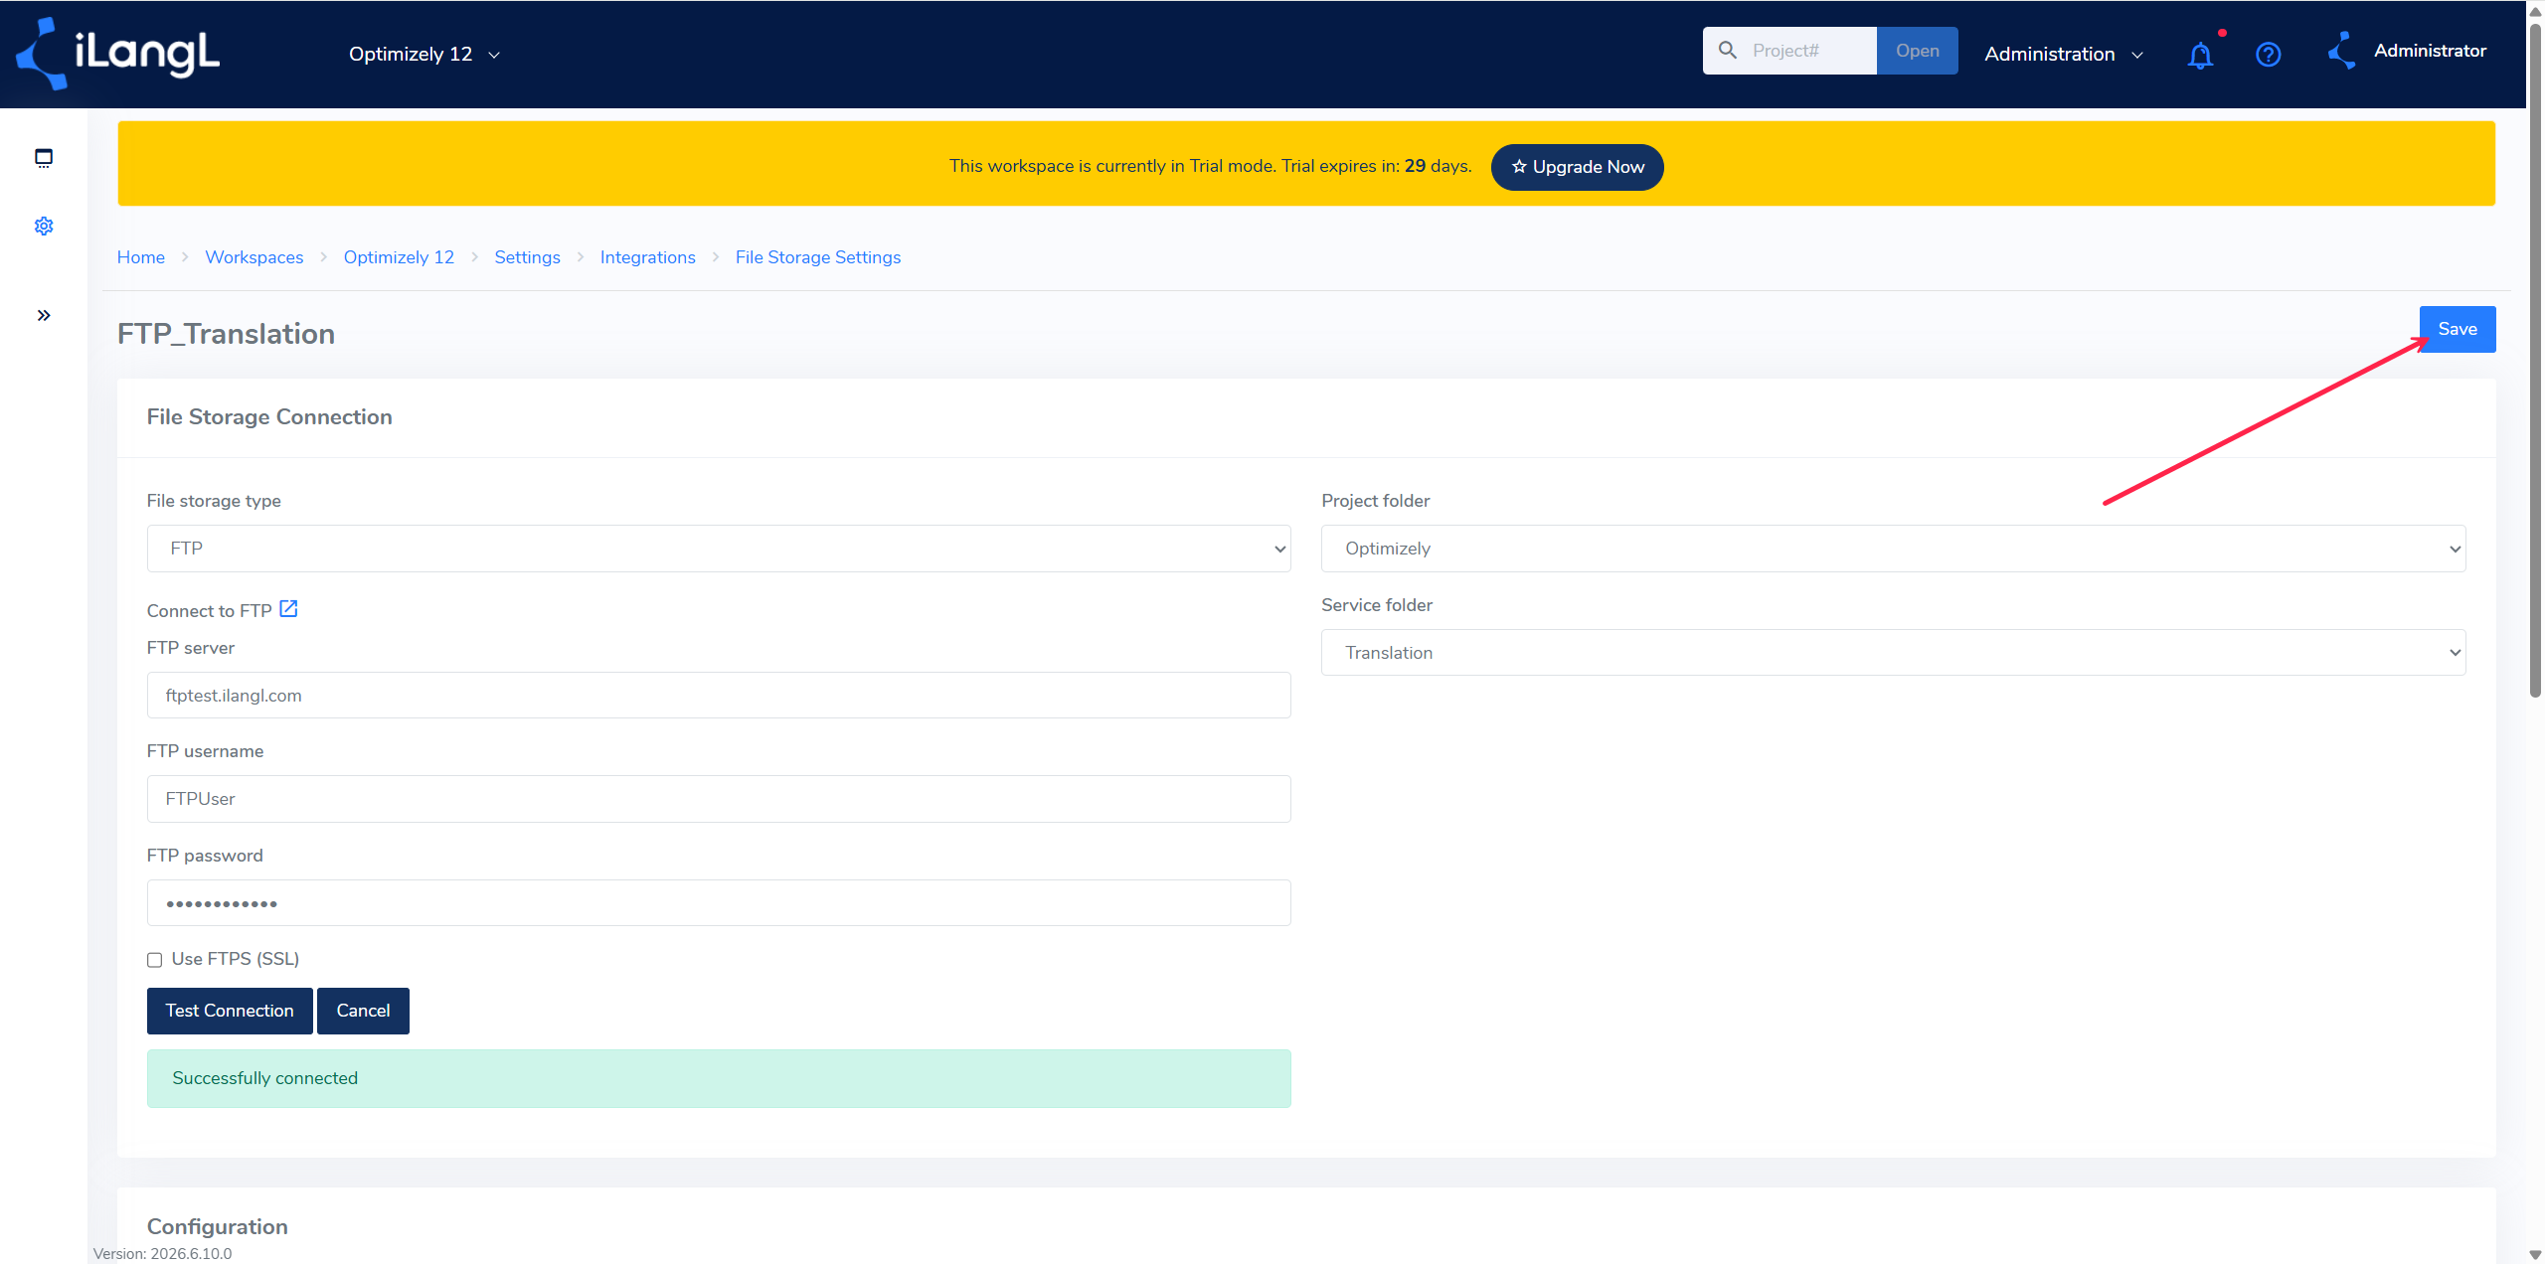Enable the Use FTPS (SSL) checkbox

155,960
